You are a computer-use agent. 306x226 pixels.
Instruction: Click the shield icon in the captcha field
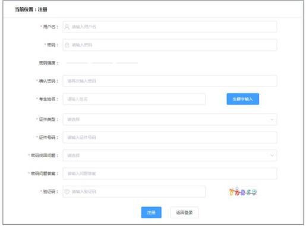[x=67, y=192]
